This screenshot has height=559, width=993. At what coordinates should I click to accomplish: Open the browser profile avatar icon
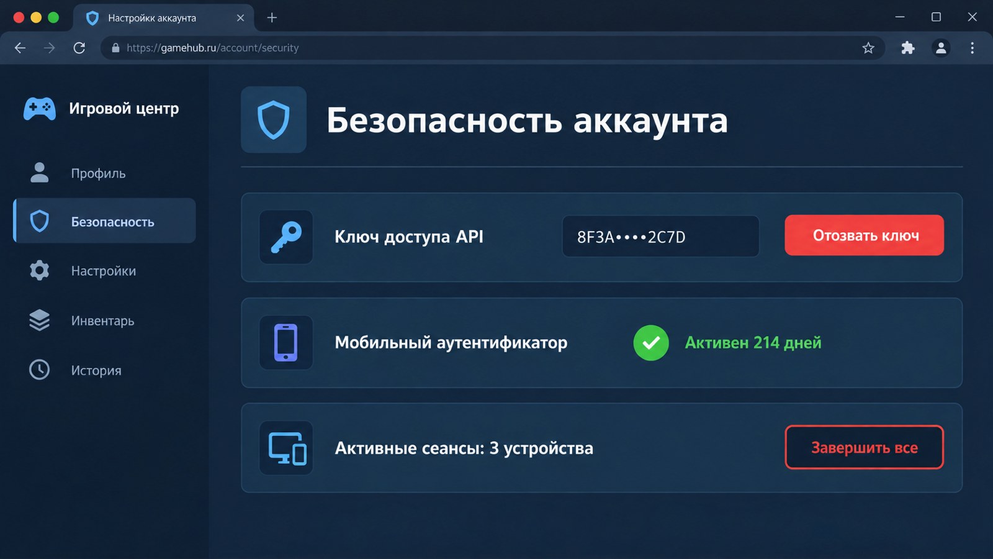(941, 48)
